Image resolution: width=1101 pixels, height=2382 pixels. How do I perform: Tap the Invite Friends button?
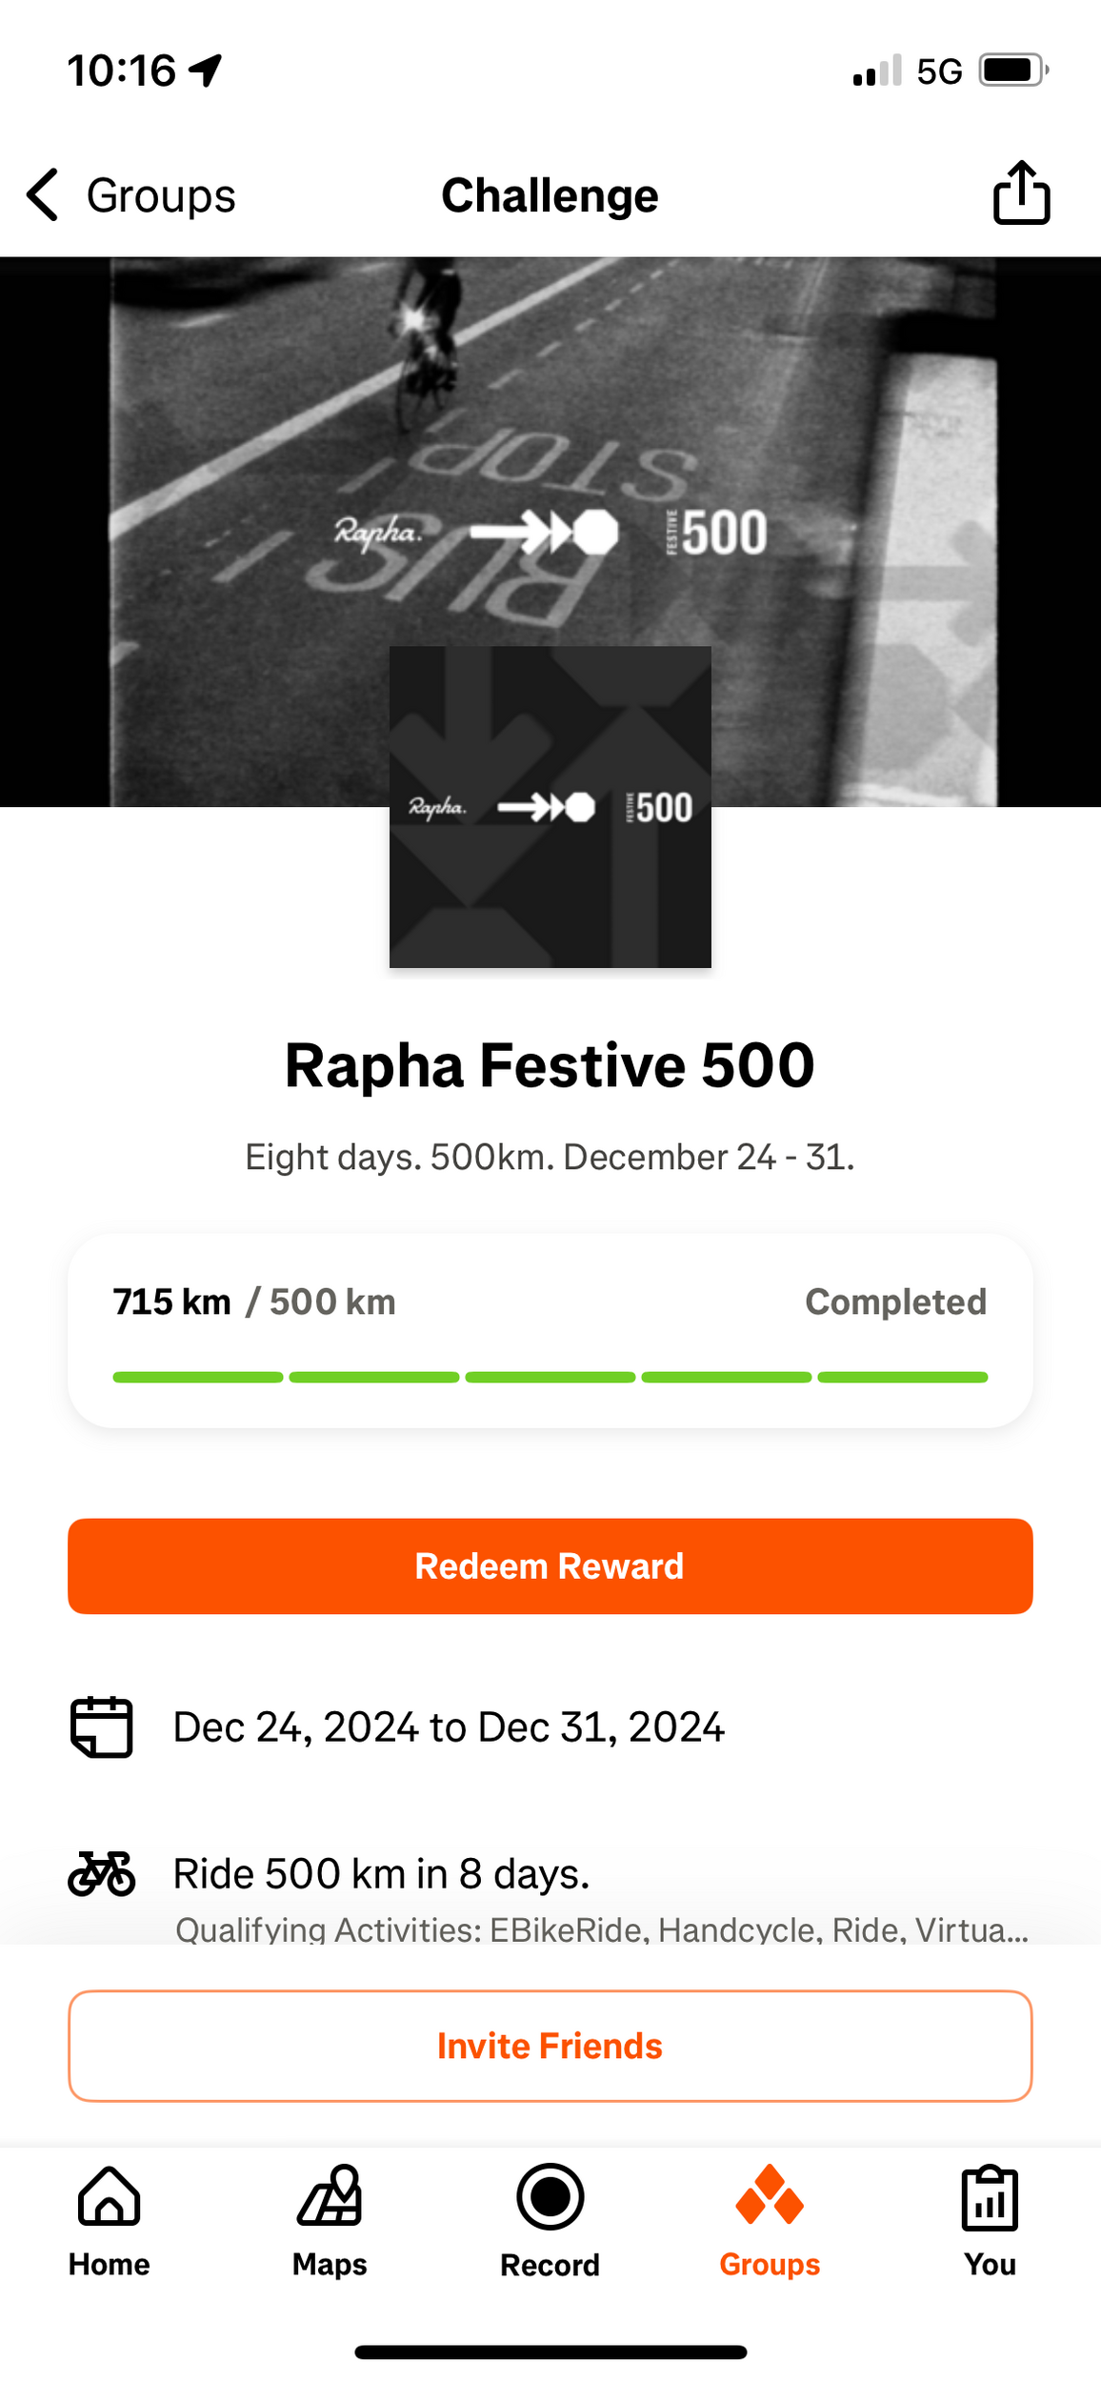(550, 2046)
